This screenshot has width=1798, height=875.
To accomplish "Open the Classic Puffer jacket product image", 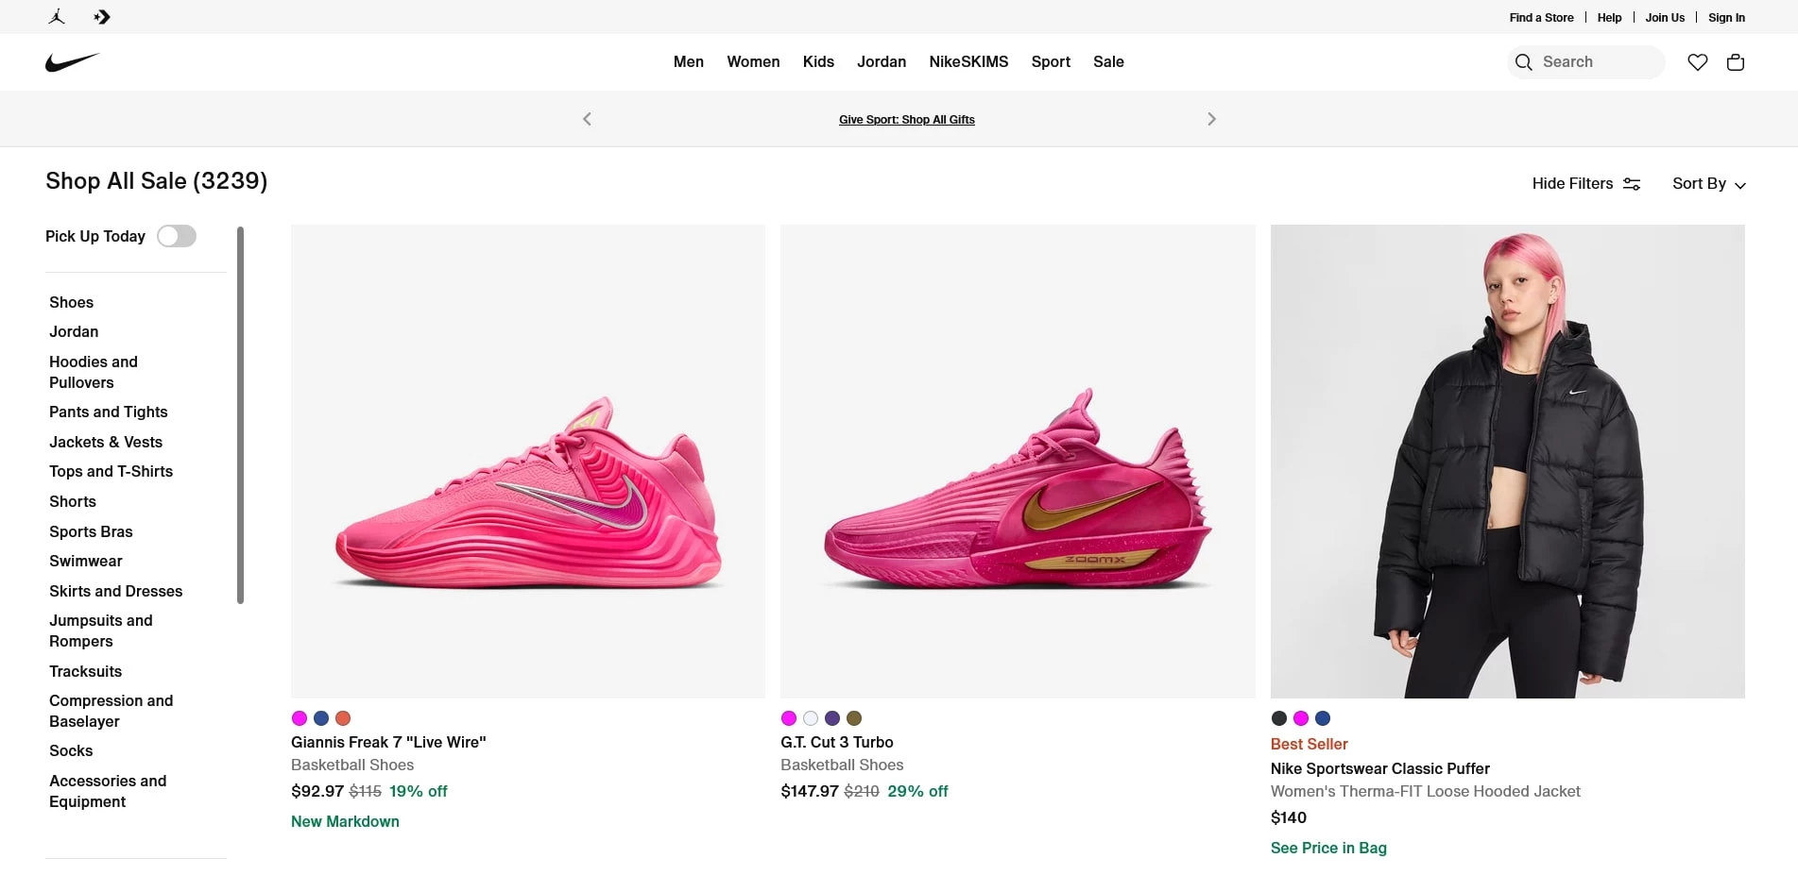I will 1507,462.
